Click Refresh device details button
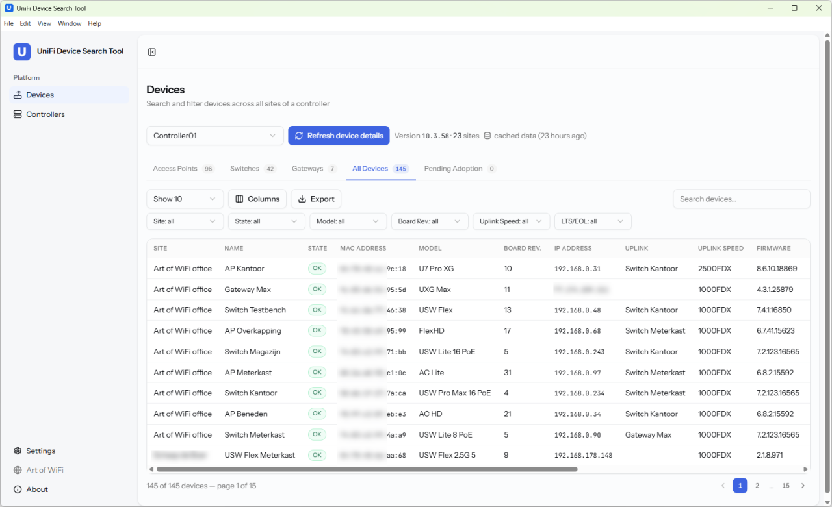832x507 pixels. (x=339, y=136)
